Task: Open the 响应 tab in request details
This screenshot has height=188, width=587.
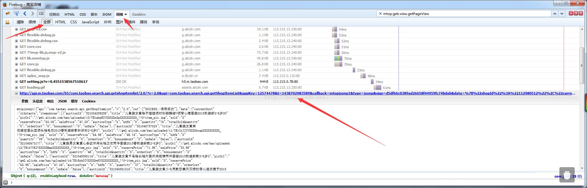Action: (50, 101)
